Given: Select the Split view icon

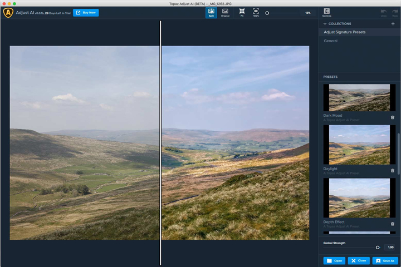Looking at the screenshot, I should pyautogui.click(x=211, y=13).
